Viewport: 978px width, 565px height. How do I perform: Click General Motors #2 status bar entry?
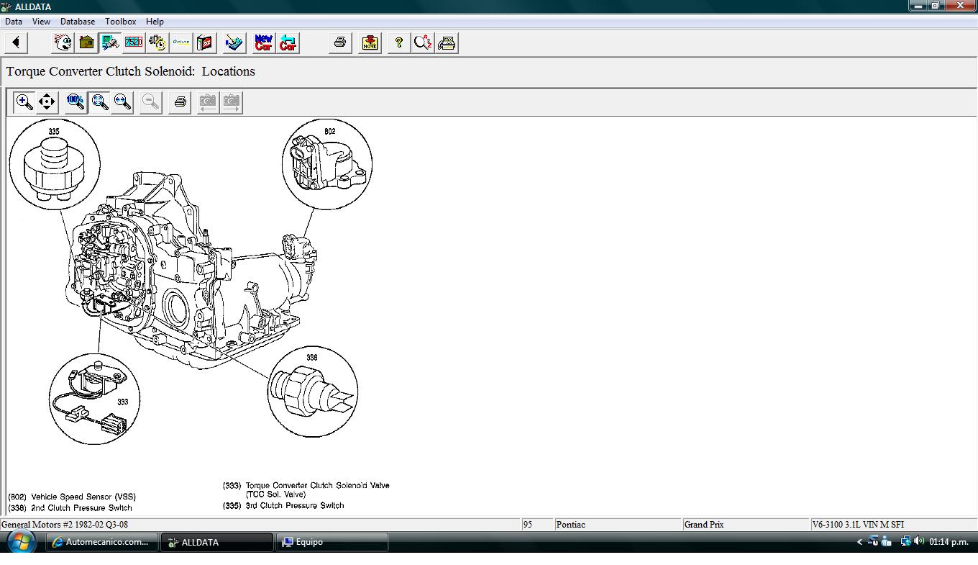(260, 525)
